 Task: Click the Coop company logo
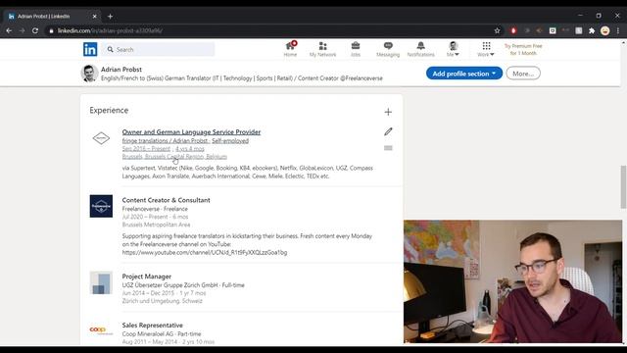pyautogui.click(x=101, y=330)
